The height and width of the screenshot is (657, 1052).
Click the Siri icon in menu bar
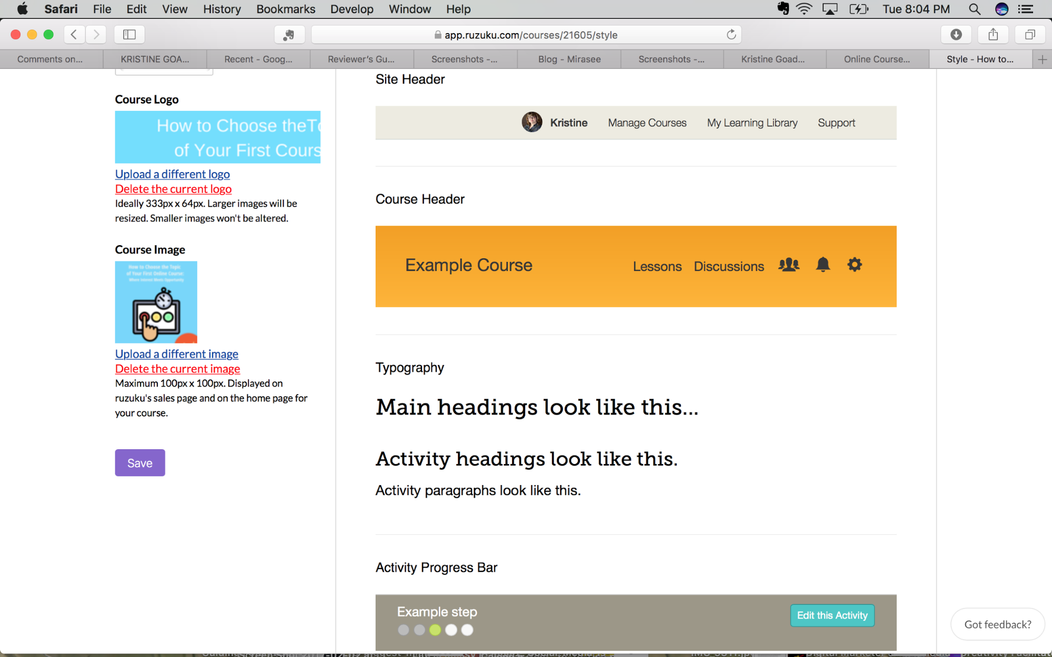1001,9
